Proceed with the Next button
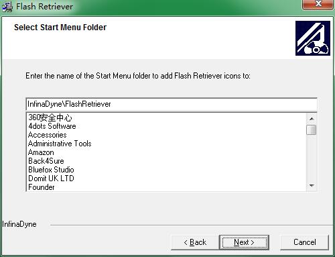 tap(245, 242)
